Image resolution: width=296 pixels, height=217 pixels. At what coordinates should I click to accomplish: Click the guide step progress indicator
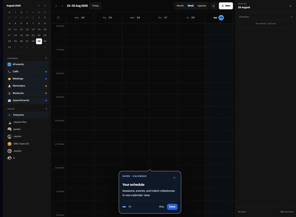tap(124, 207)
